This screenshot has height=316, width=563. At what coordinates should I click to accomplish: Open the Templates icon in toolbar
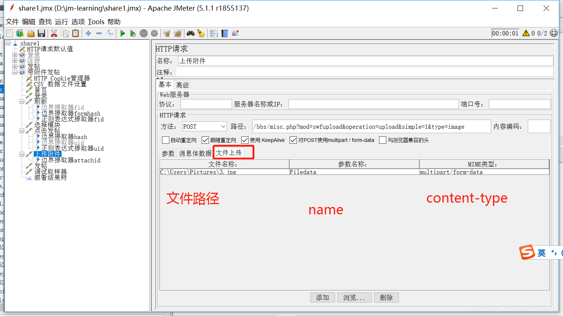(x=20, y=33)
